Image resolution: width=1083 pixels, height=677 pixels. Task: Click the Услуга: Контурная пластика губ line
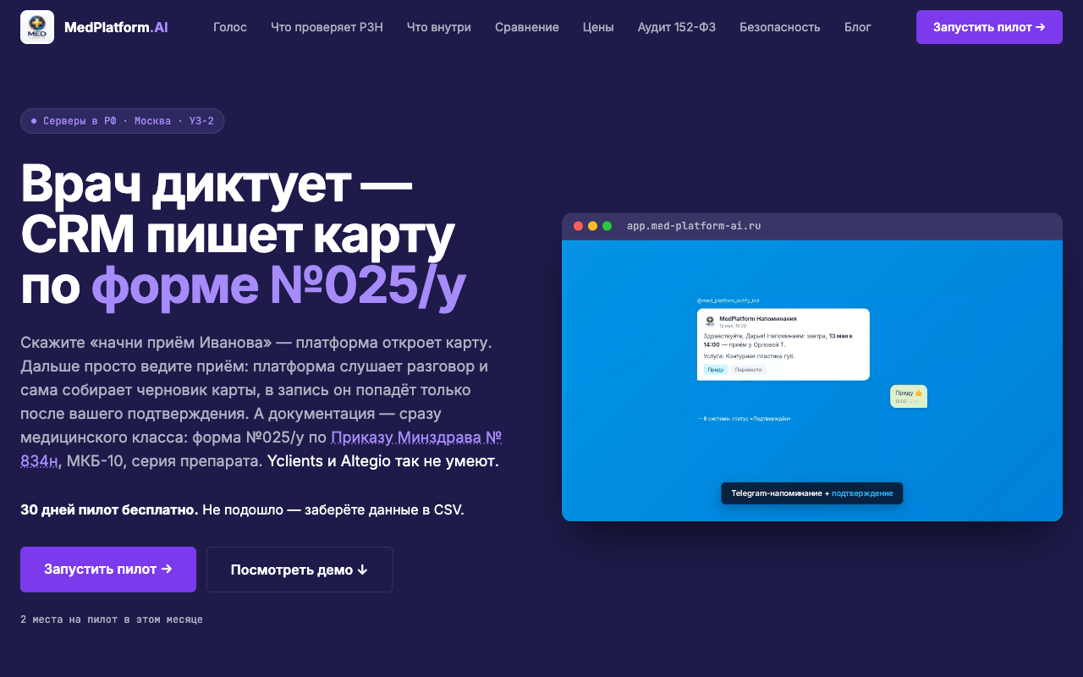749,356
